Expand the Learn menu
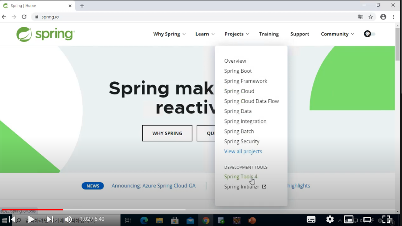This screenshot has width=402, height=226. [205, 34]
